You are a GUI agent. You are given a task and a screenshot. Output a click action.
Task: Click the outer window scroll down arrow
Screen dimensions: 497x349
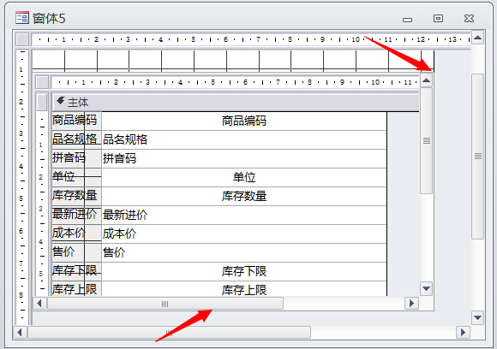pos(477,317)
